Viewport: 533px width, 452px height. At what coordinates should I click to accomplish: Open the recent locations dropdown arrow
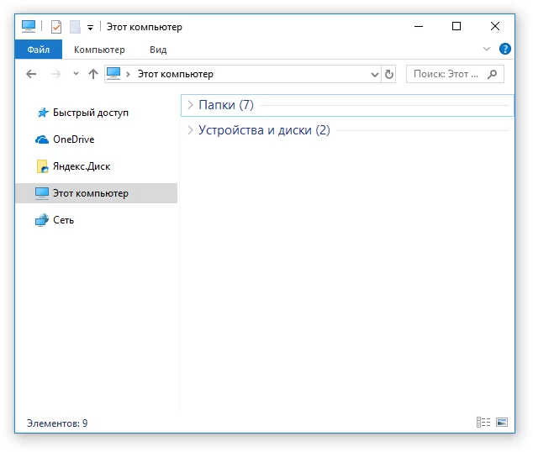(76, 73)
